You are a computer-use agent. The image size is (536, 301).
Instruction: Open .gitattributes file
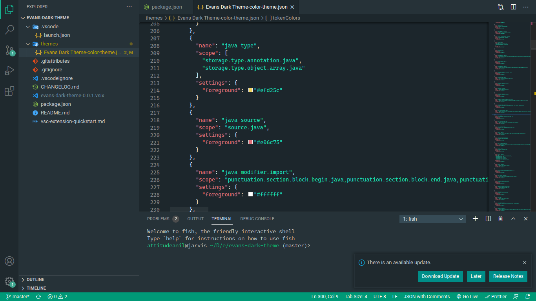click(79, 61)
